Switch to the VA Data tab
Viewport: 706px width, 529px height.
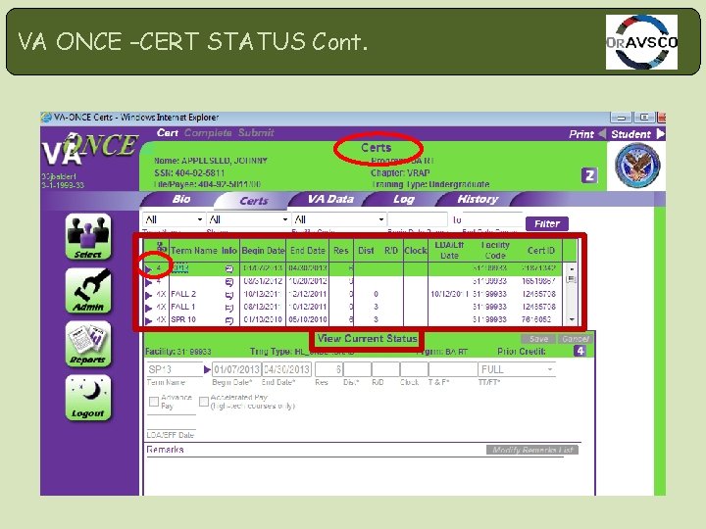pyautogui.click(x=330, y=199)
